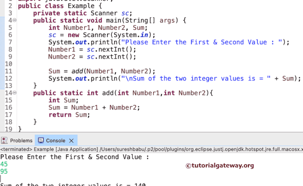Click 'int Number1, Number2, Sum;' line

tap(98, 27)
